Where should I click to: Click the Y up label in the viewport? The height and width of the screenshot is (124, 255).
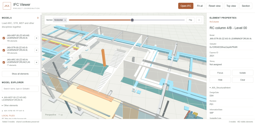[61, 115]
